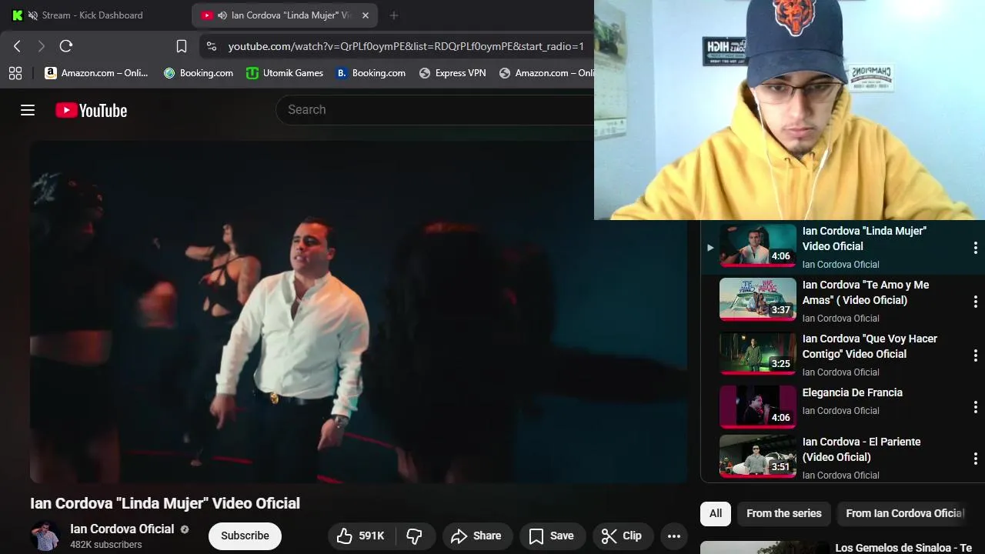Open the speed dial grid icon
Viewport: 985px width, 554px height.
pos(15,73)
